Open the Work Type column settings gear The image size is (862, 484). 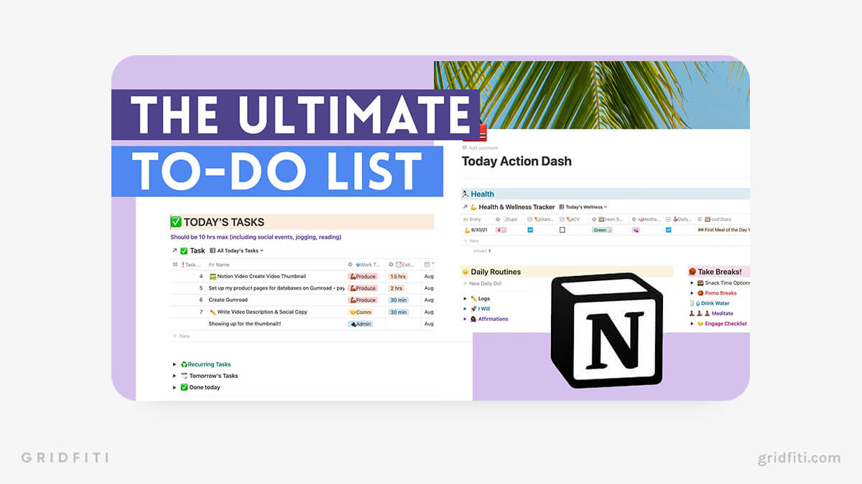click(x=351, y=264)
